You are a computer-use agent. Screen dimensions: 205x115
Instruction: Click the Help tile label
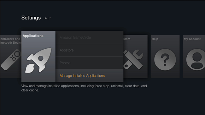(x=155, y=39)
